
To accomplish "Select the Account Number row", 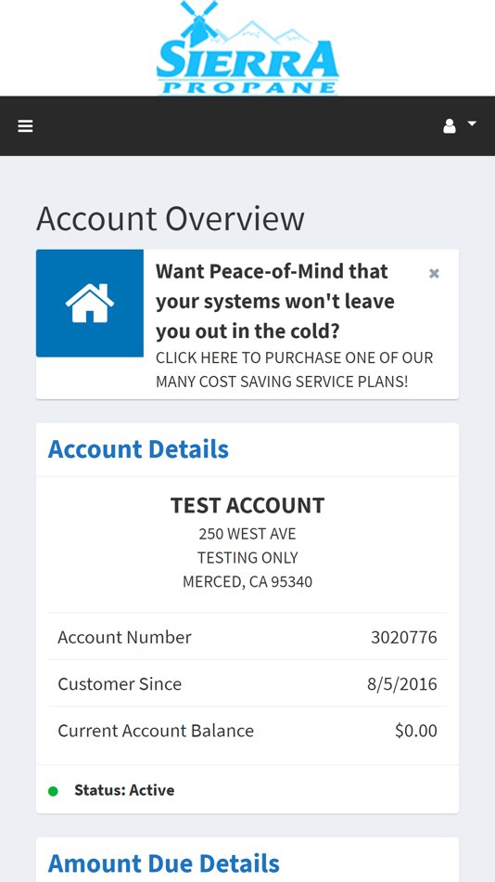I will 247,637.
